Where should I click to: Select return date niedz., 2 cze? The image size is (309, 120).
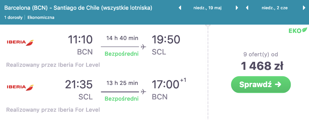(x=275, y=8)
